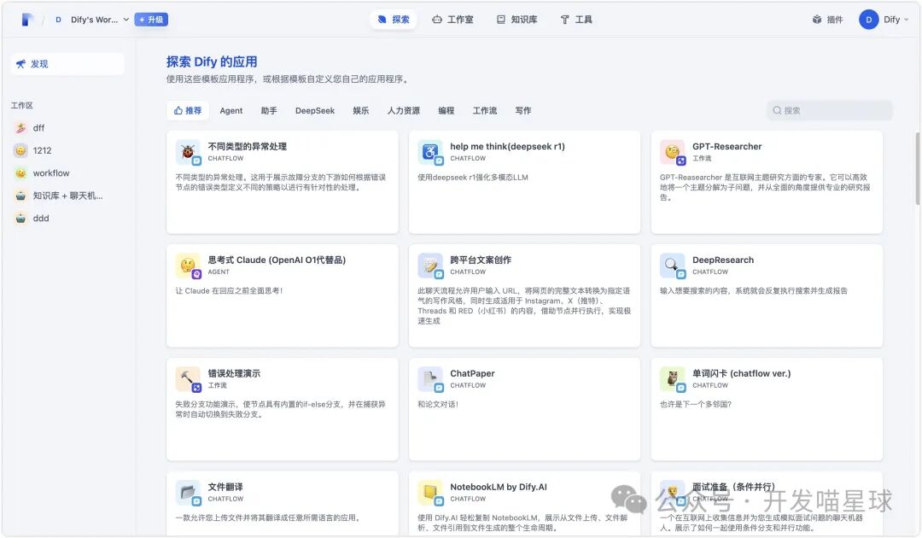Click the 跨平台文案创作 title text
The width and height of the screenshot is (922, 538).
click(x=481, y=260)
